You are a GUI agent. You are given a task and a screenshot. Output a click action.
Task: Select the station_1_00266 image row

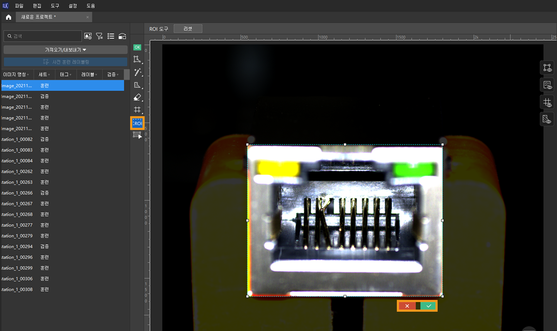(x=63, y=193)
